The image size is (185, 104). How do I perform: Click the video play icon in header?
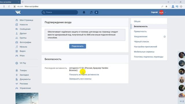point(96,12)
